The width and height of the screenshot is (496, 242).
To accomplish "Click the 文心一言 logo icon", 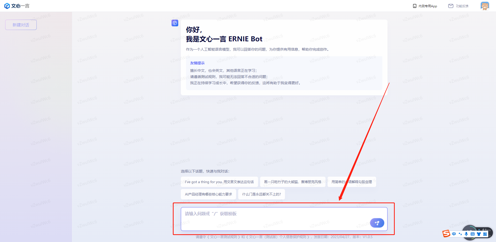I will pos(7,6).
